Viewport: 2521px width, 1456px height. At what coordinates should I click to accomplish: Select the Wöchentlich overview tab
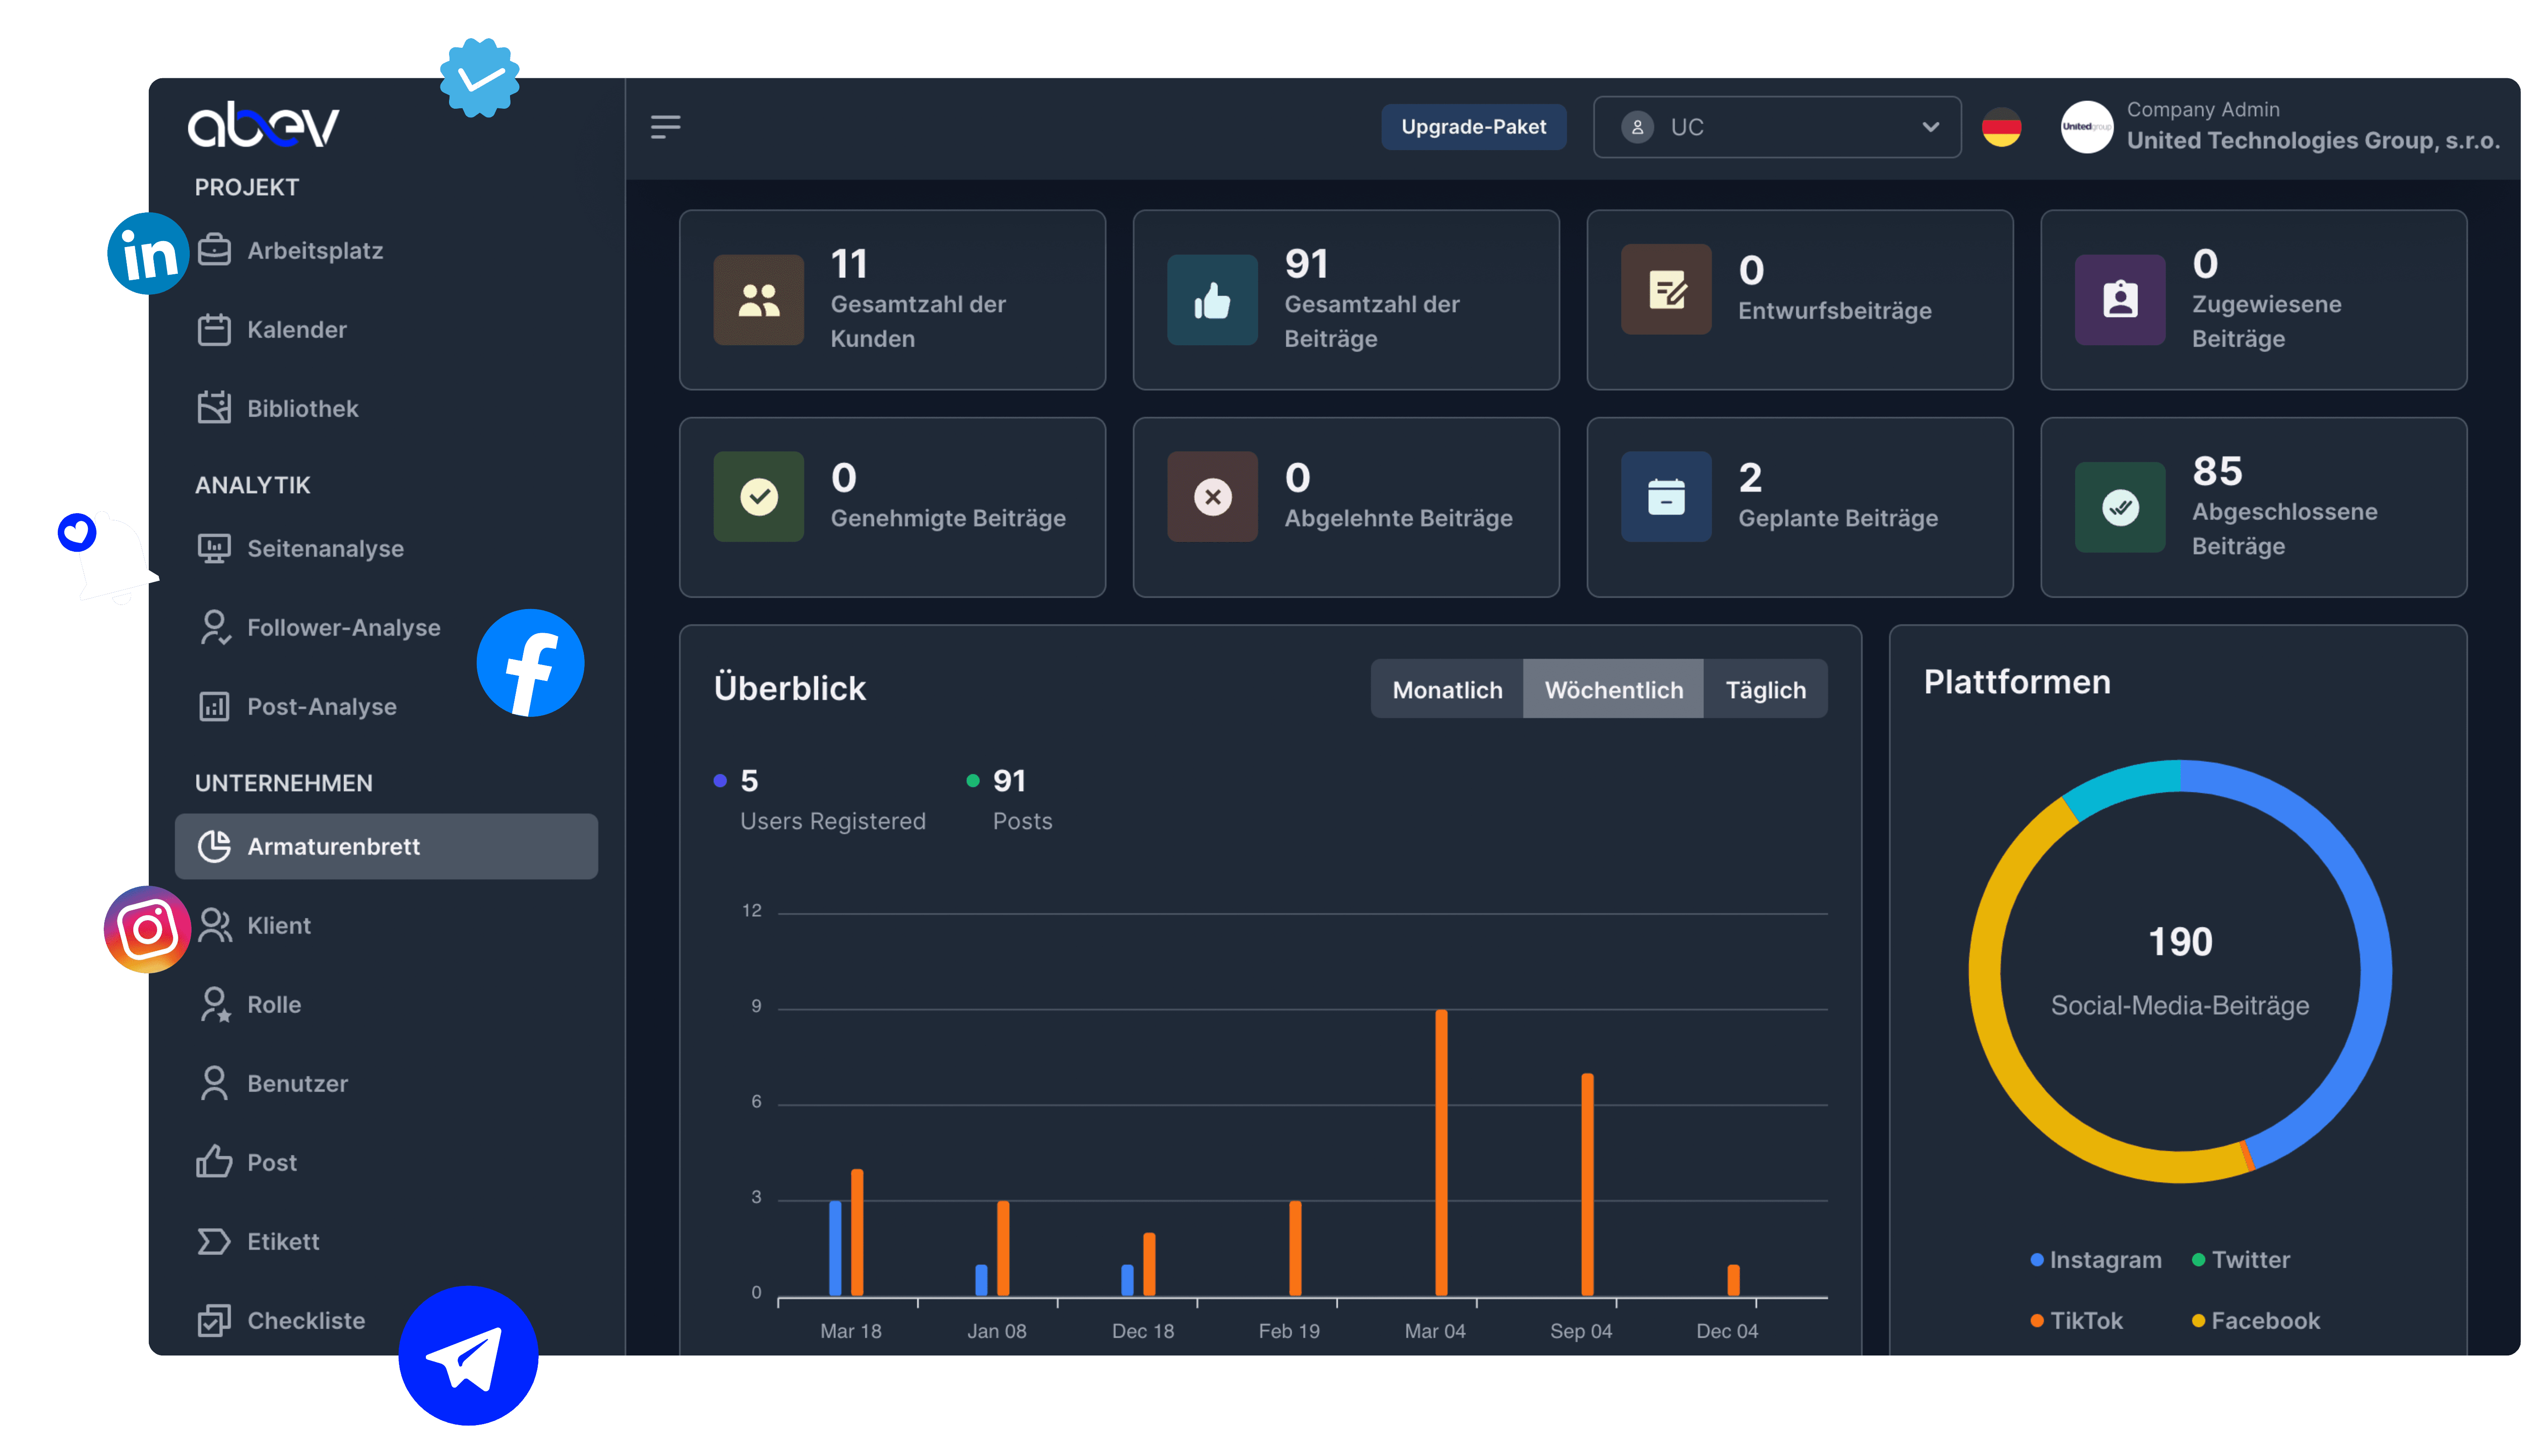click(x=1613, y=689)
